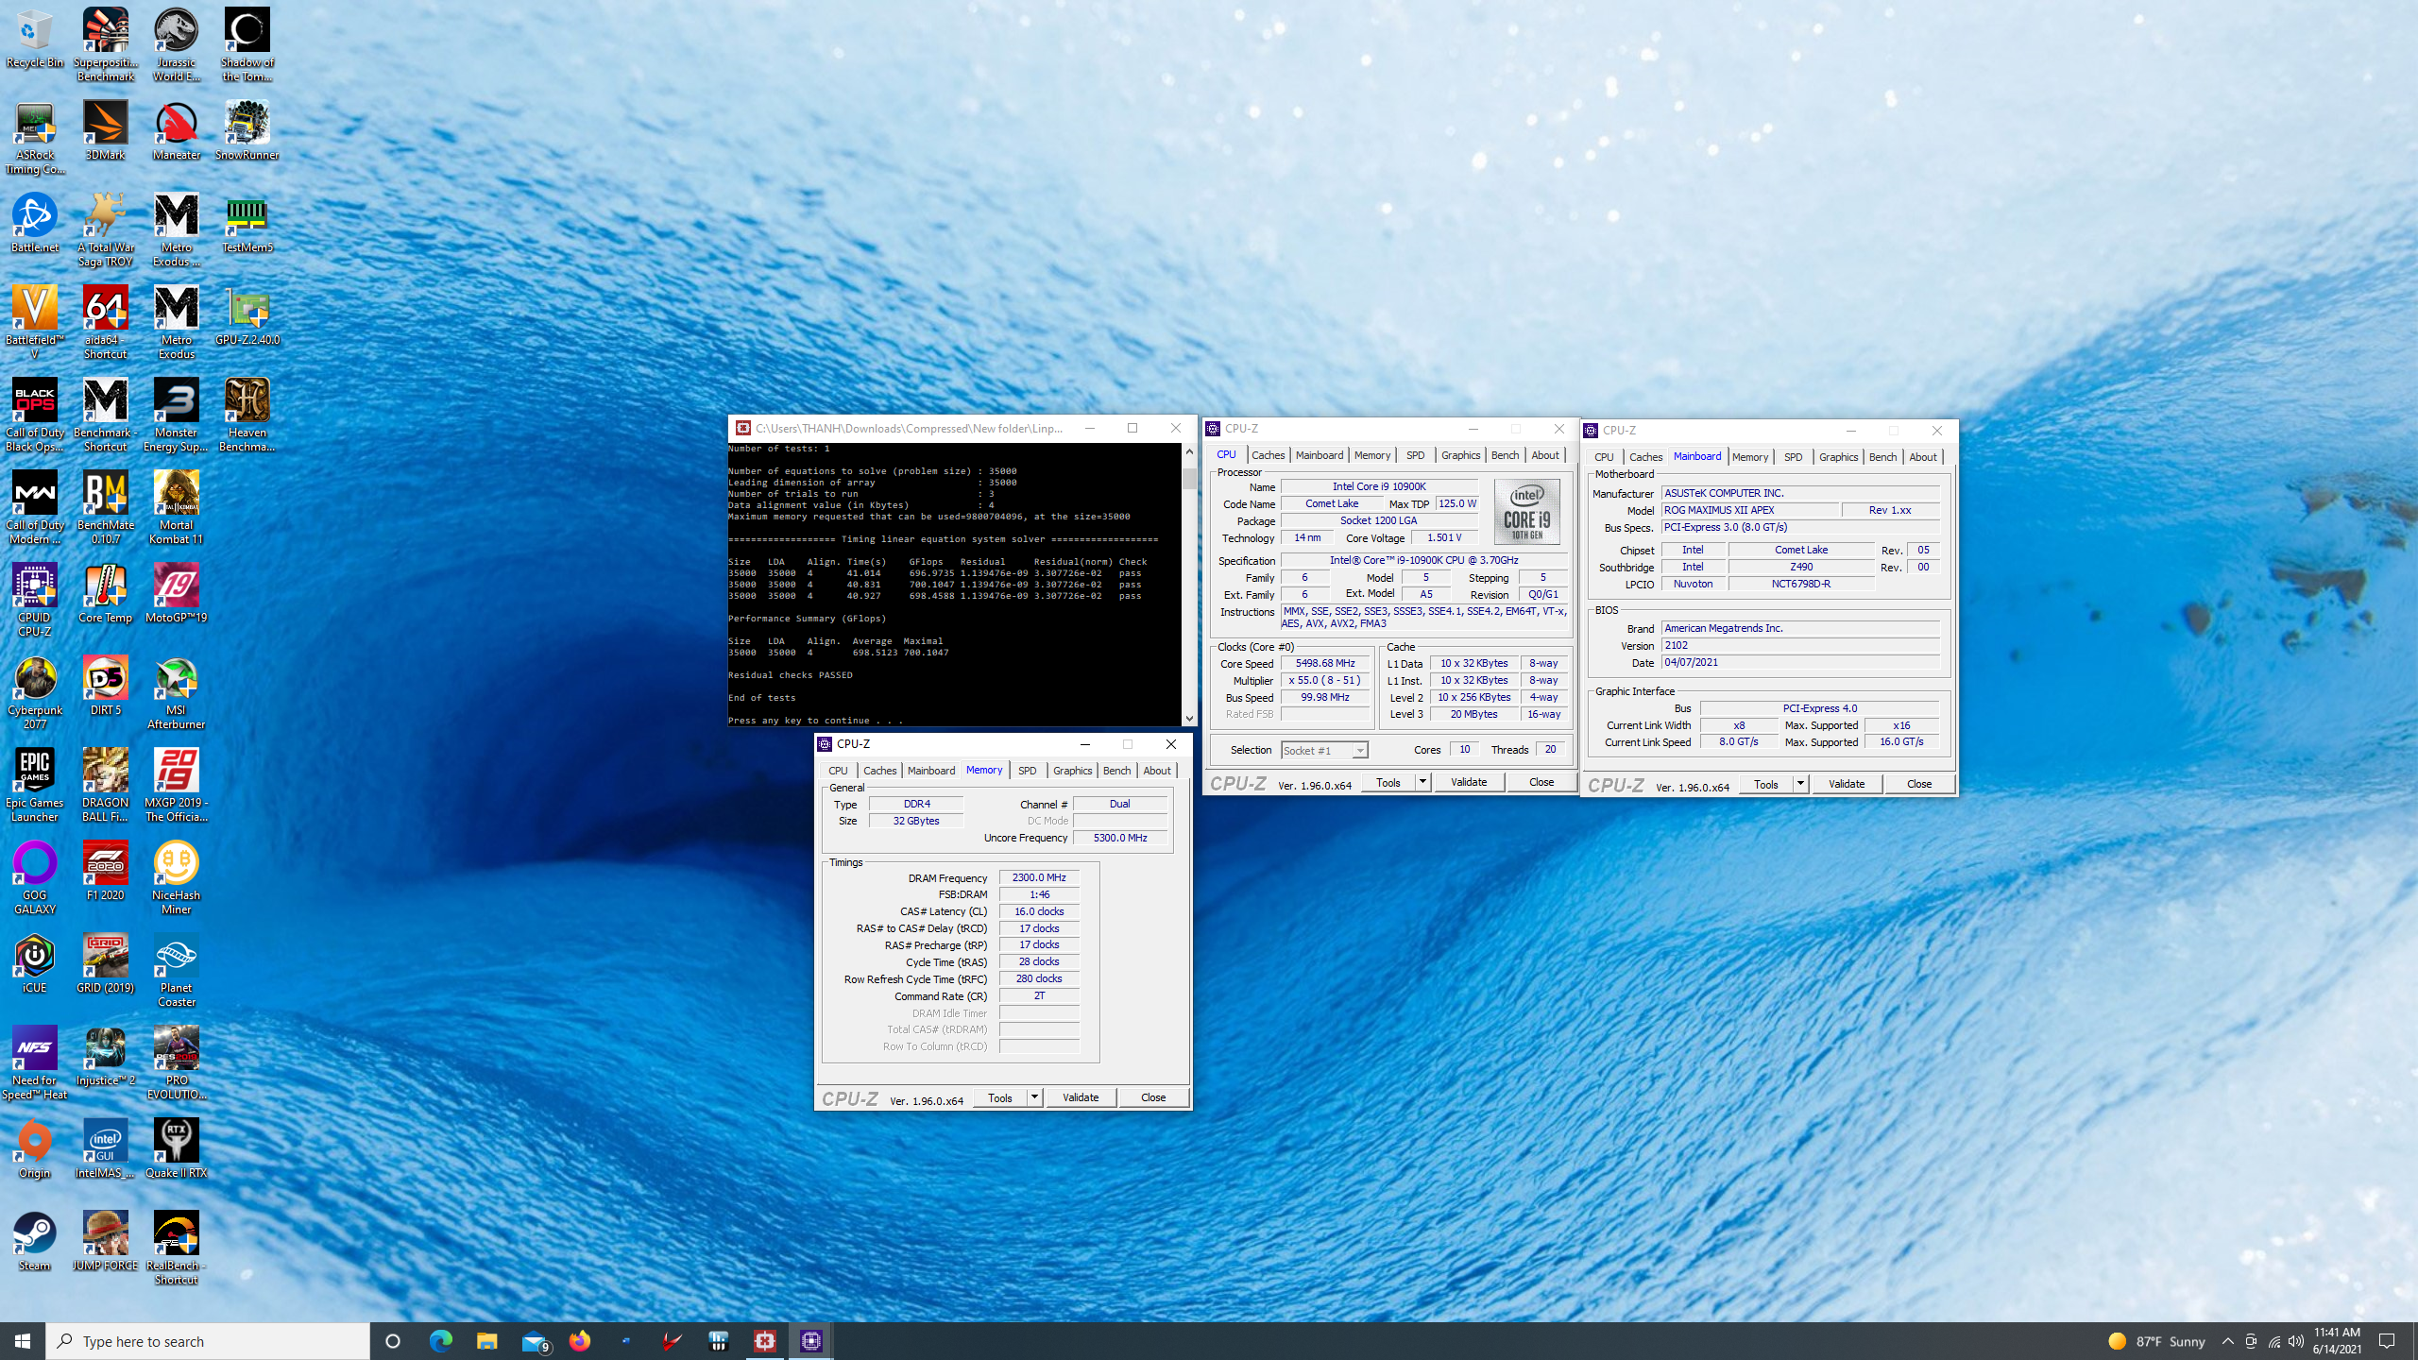This screenshot has width=2418, height=1360.
Task: Expand Tools arrow in the CPU-Z Mainboard window
Action: pyautogui.click(x=1800, y=784)
